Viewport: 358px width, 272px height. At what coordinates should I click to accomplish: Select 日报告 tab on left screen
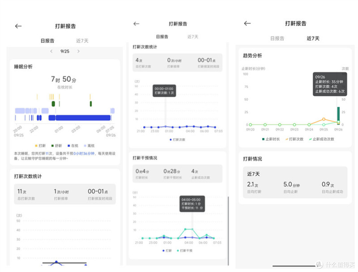pos(47,41)
